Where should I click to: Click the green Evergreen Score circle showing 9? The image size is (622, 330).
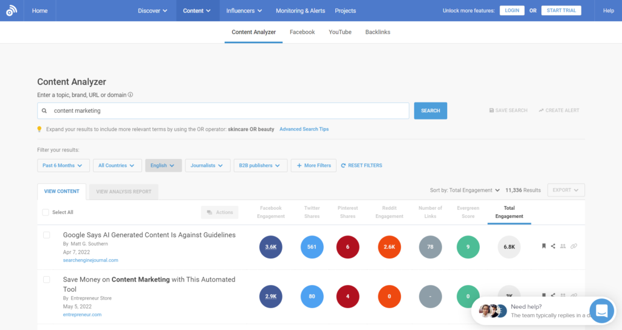[x=468, y=247]
